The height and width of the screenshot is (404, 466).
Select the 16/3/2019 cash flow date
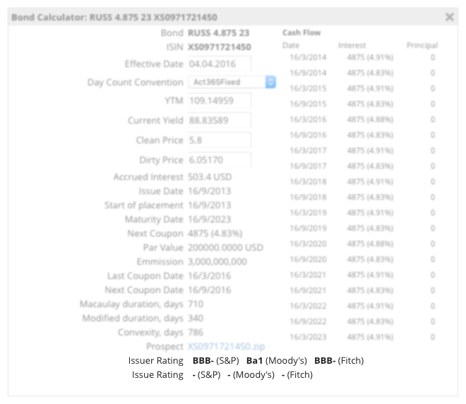[308, 213]
